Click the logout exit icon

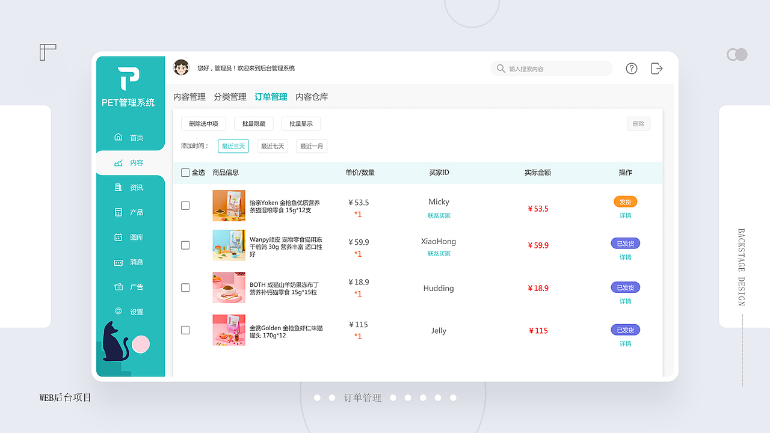[x=657, y=69]
